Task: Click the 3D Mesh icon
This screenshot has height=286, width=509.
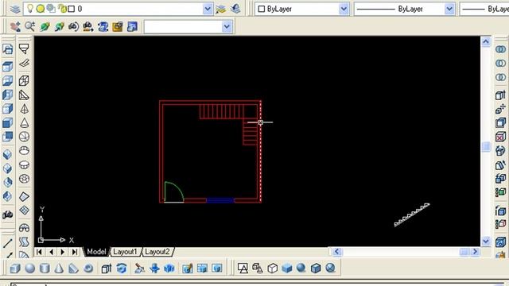Action: click(24, 210)
